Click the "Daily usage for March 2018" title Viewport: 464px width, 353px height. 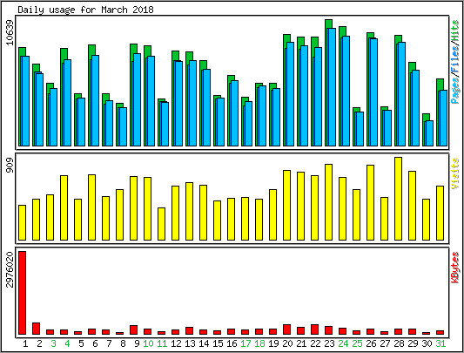(x=85, y=10)
